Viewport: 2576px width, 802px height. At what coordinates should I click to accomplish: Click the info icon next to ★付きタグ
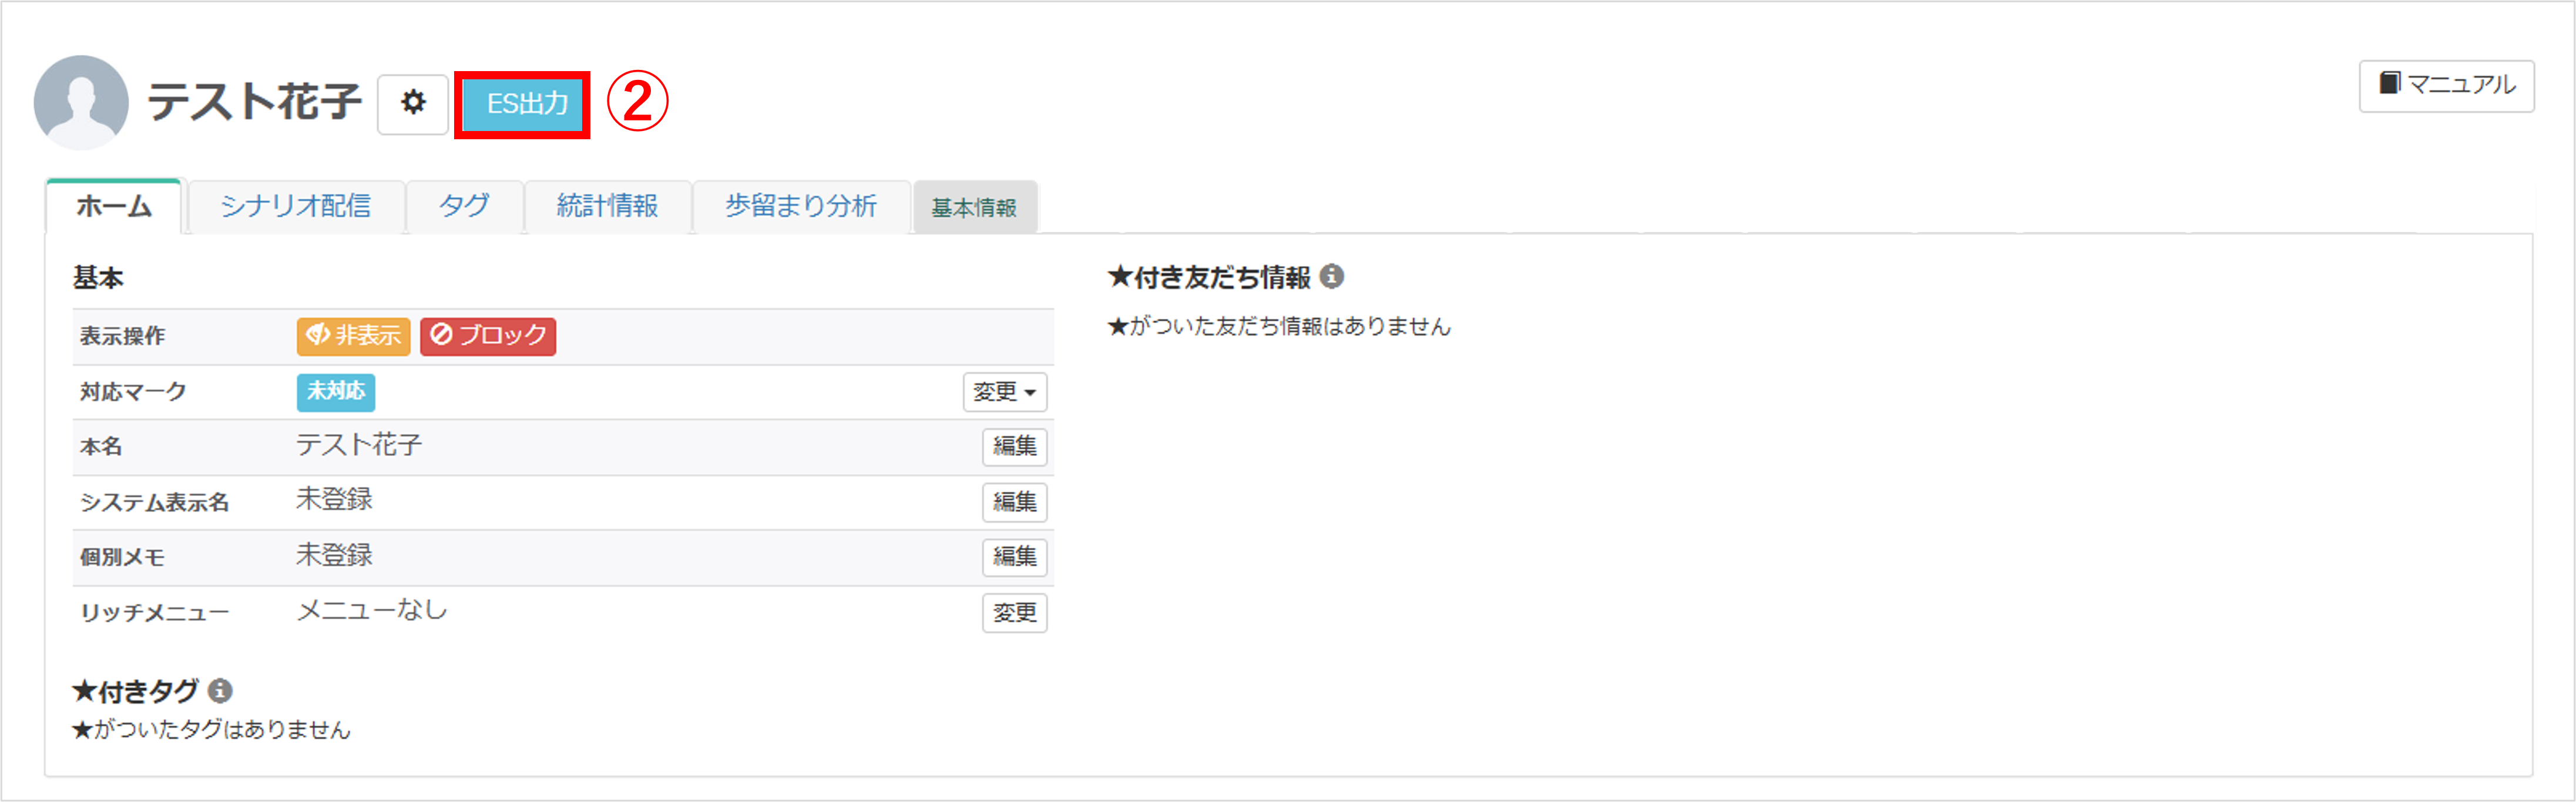(220, 690)
